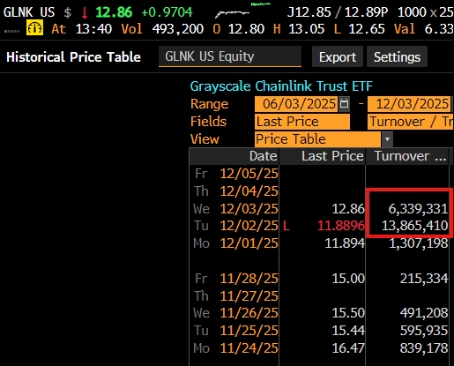Click the green 12.86 header price
Image resolution: width=454 pixels, height=366 pixels.
tap(114, 12)
